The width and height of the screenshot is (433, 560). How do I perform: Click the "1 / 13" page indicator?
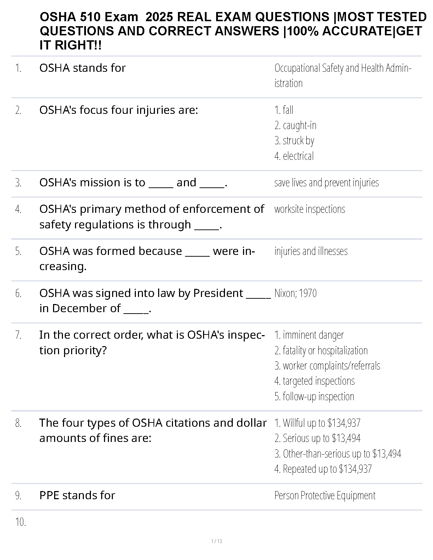(x=216, y=541)
